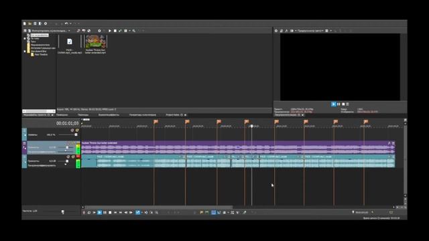The height and width of the screenshot is (241, 429).
Task: Switch to the Media Generators tab
Action: click(142, 115)
